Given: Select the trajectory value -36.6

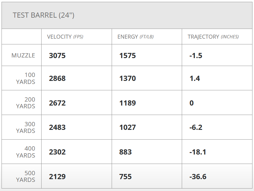Looking at the screenshot, I should (x=198, y=177).
